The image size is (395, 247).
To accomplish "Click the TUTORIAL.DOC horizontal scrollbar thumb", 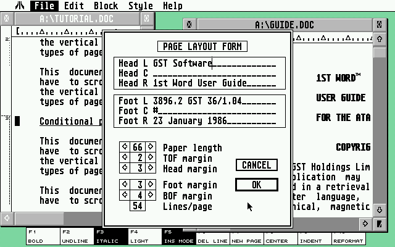I will [x=39, y=218].
